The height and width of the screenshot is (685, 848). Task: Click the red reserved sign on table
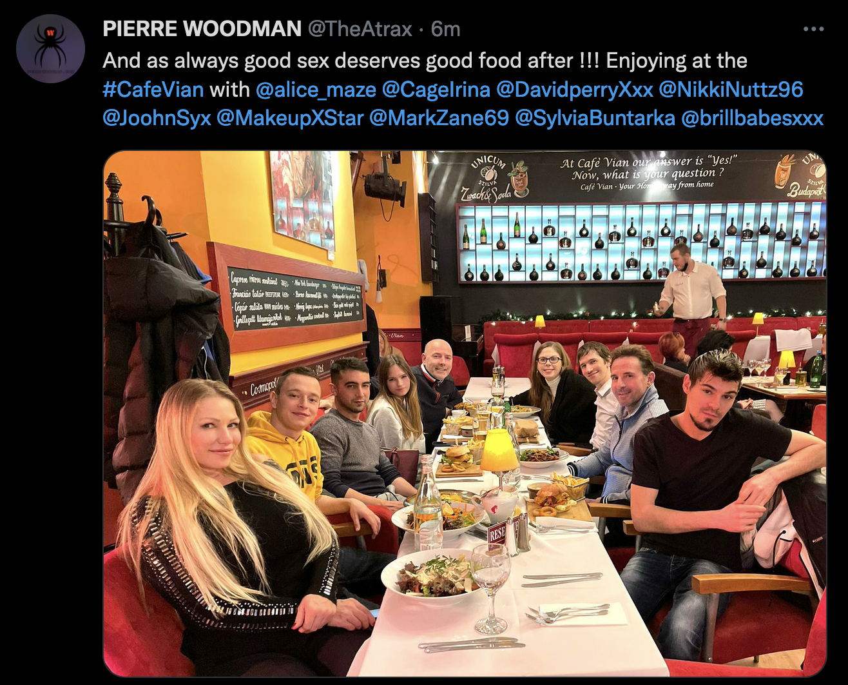pyautogui.click(x=497, y=532)
